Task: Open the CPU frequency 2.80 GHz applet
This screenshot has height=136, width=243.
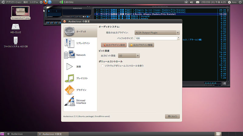Action: 67,2
